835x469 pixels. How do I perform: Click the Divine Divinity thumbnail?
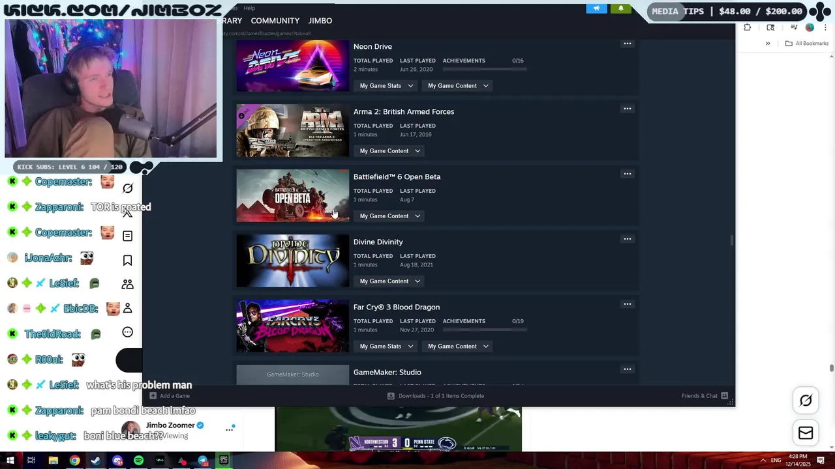tap(292, 261)
